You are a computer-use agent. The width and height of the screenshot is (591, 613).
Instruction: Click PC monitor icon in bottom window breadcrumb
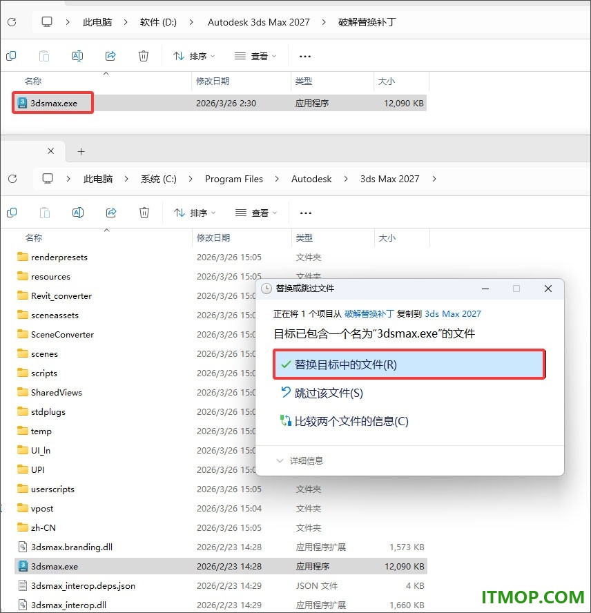point(48,179)
